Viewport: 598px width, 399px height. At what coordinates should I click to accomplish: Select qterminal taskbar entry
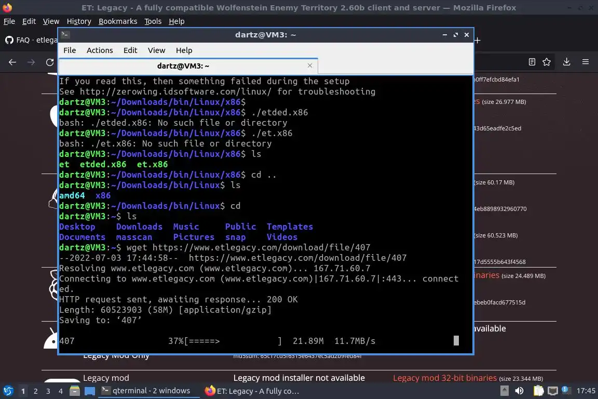[x=149, y=391]
